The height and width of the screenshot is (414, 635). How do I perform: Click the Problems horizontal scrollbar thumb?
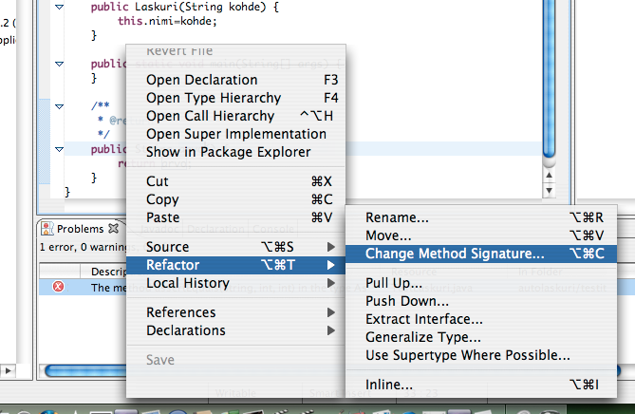(85, 370)
